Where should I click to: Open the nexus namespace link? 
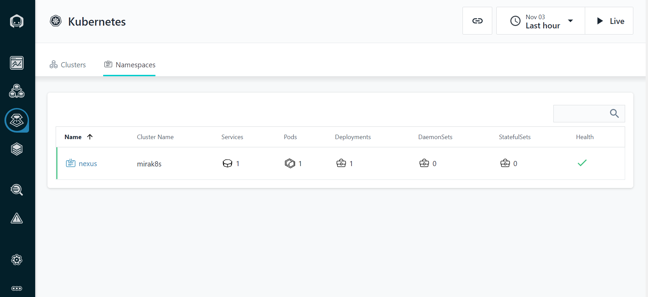88,164
